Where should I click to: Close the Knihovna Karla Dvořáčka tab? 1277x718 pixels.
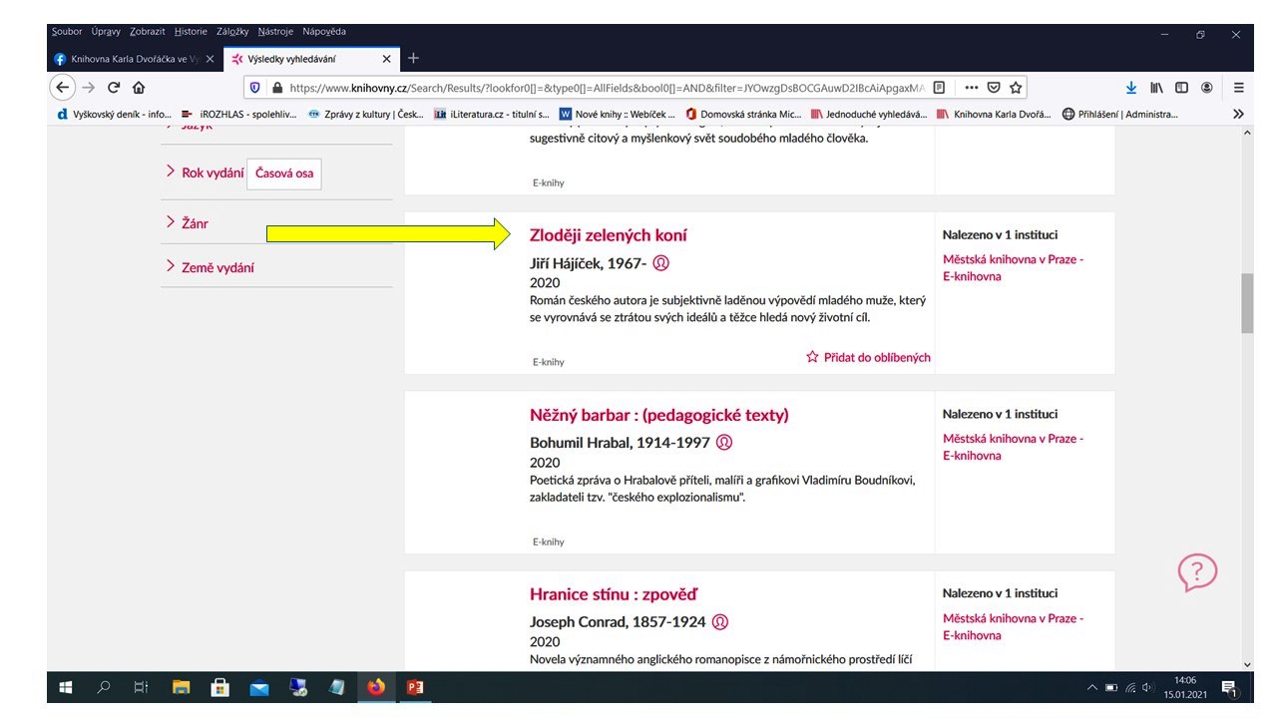click(210, 59)
